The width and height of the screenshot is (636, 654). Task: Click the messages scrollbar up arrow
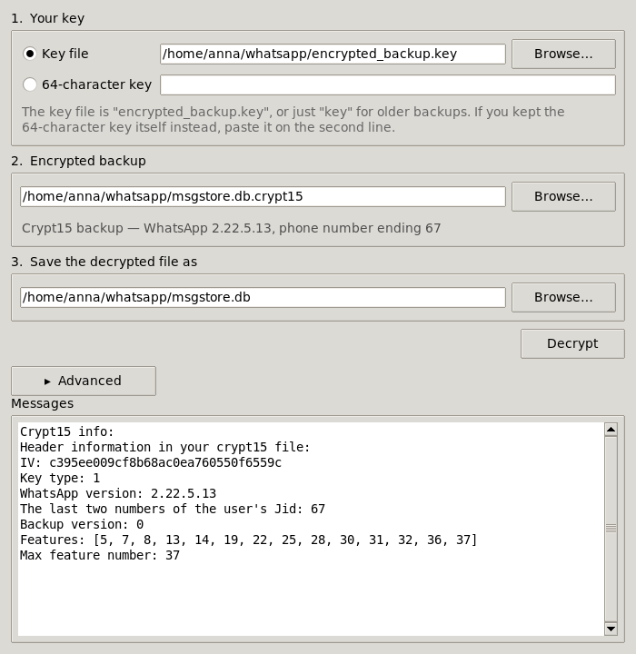coord(611,429)
